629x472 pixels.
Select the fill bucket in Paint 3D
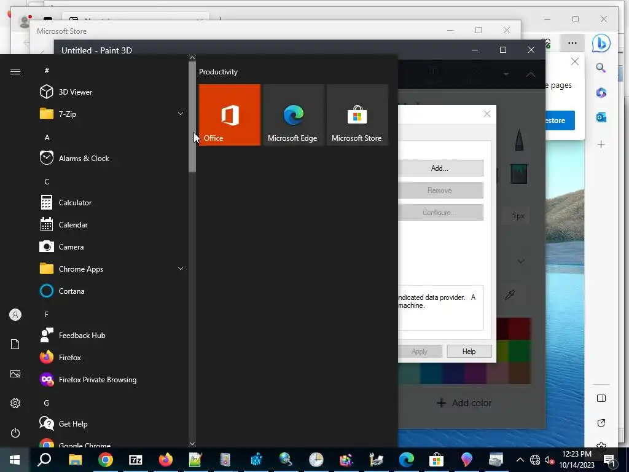(x=518, y=173)
